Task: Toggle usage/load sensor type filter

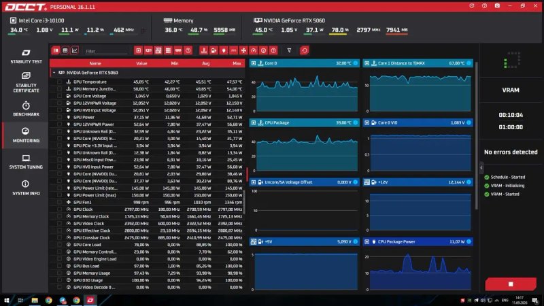Action: coord(264,50)
